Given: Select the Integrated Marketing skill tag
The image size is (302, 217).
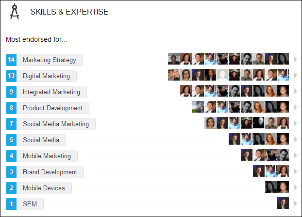Looking at the screenshot, I should [51, 92].
